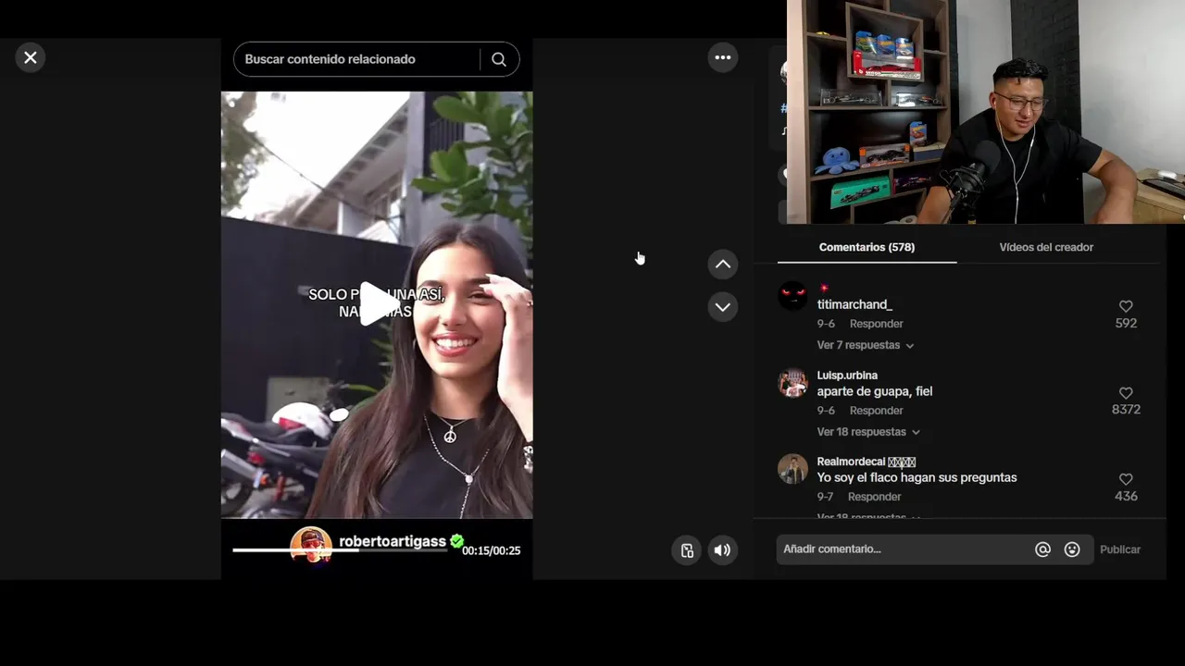The height and width of the screenshot is (666, 1185).
Task: Like the 'Yo soy el flaco' comment
Action: (x=1126, y=479)
